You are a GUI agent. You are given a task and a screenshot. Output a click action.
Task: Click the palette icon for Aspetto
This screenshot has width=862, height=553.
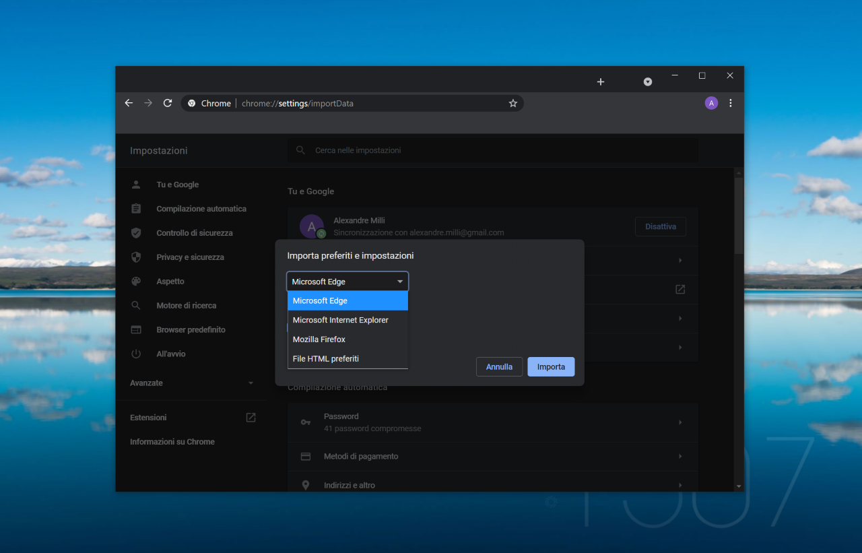pos(136,282)
